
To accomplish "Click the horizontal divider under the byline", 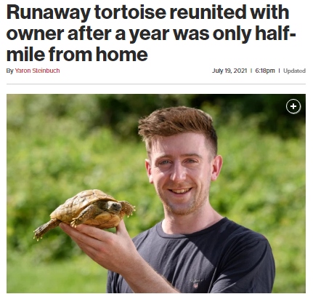I will tap(156, 84).
